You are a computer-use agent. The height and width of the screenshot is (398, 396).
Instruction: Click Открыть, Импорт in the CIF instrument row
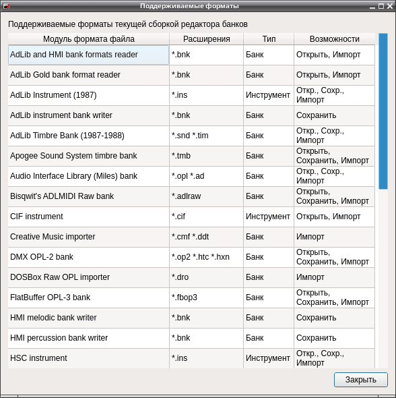click(x=335, y=217)
